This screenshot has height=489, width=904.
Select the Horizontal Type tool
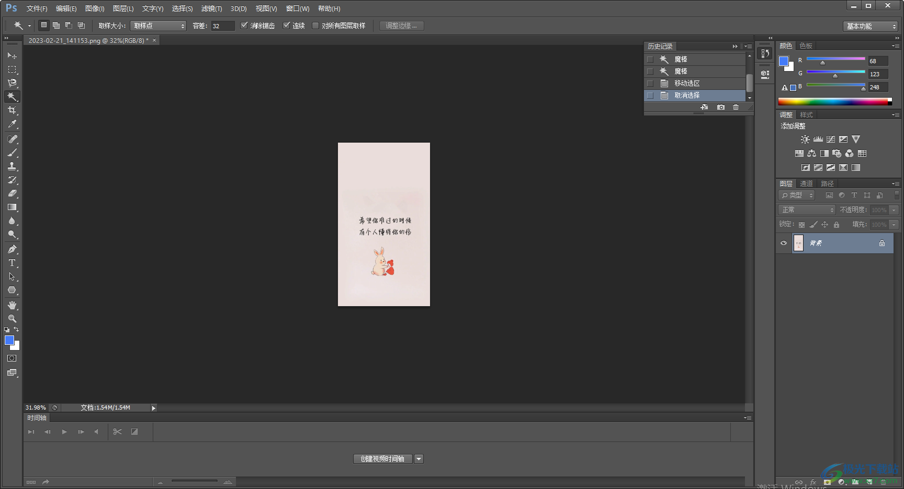(x=12, y=263)
